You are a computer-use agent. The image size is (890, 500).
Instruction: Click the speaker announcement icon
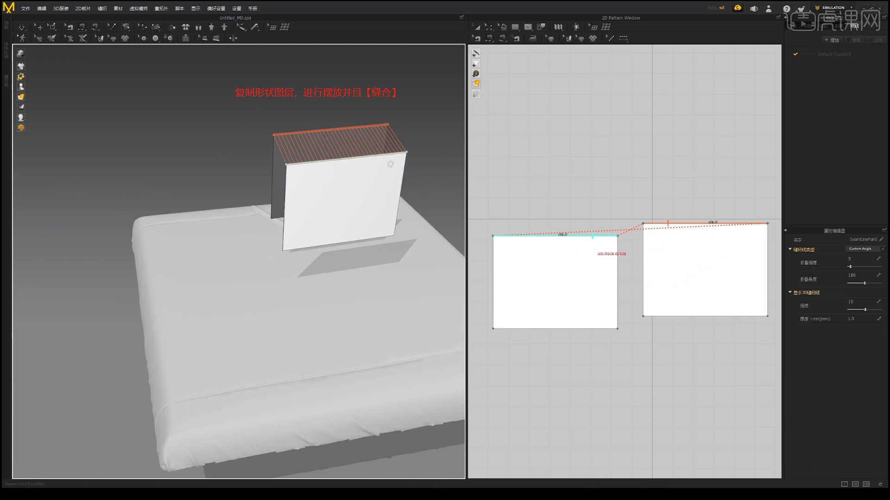754,8
